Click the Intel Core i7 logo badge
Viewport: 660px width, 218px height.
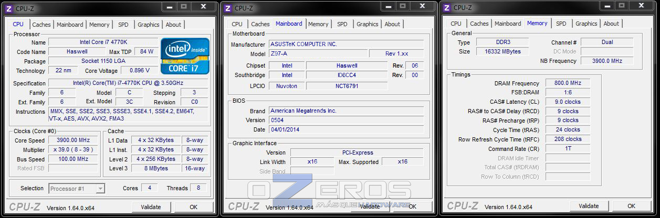click(185, 56)
